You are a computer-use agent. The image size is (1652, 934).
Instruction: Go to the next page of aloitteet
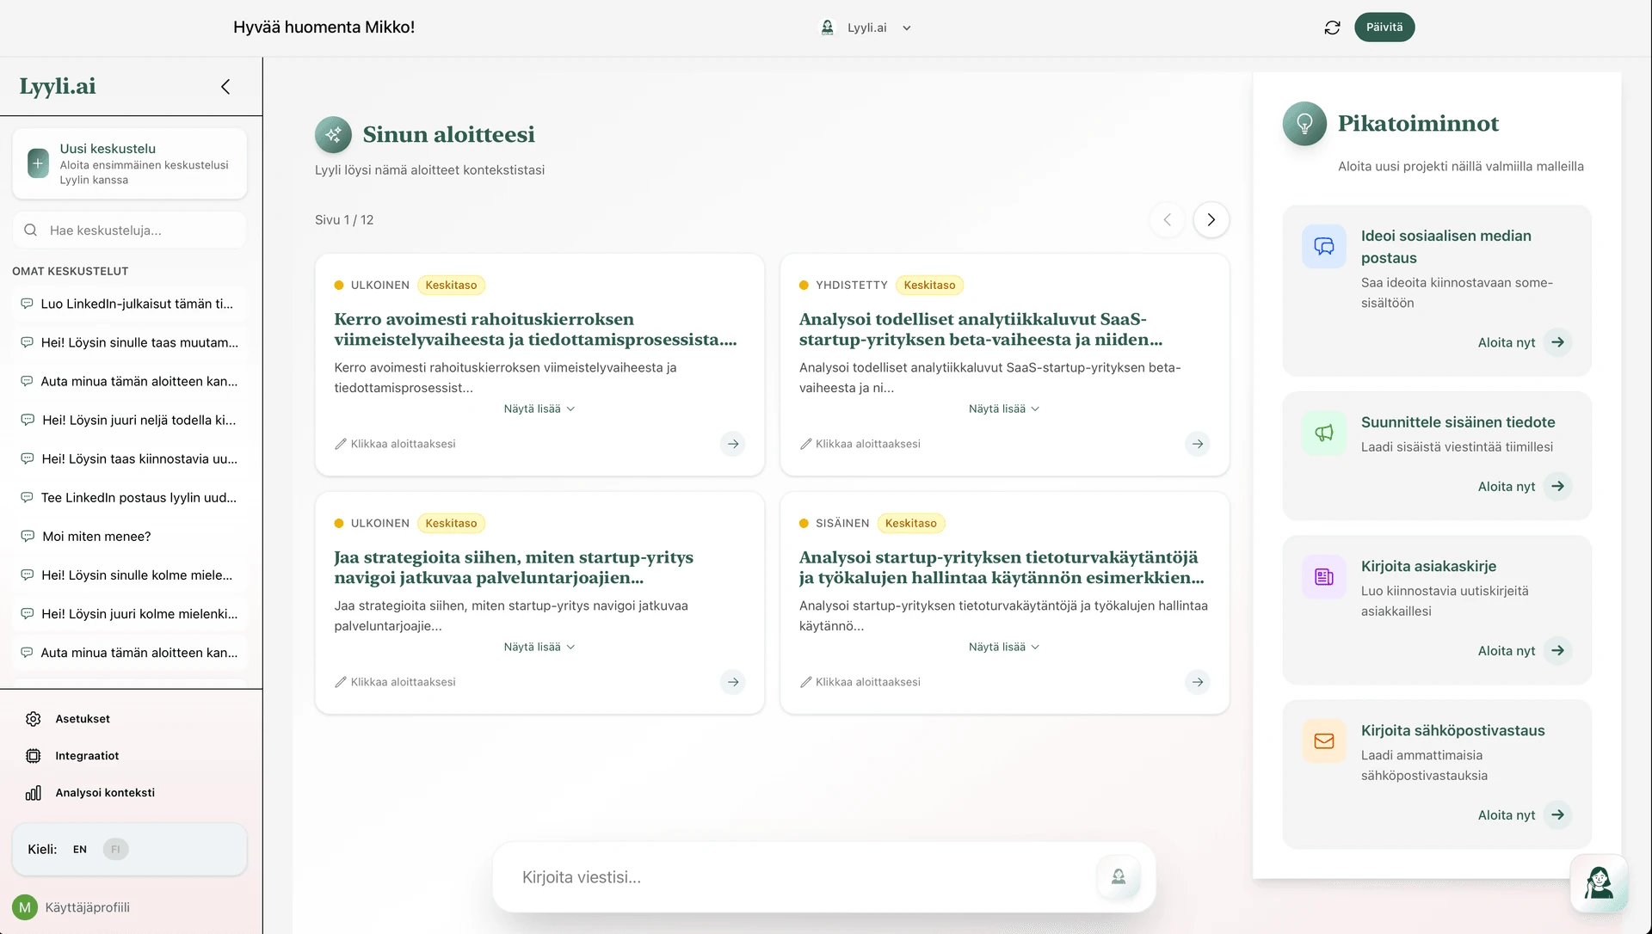(1211, 219)
